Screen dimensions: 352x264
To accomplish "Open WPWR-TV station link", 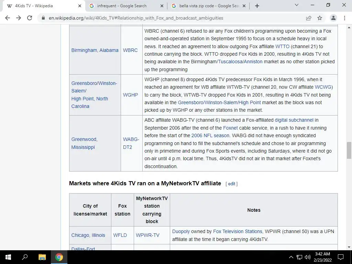I will coord(147,235).
